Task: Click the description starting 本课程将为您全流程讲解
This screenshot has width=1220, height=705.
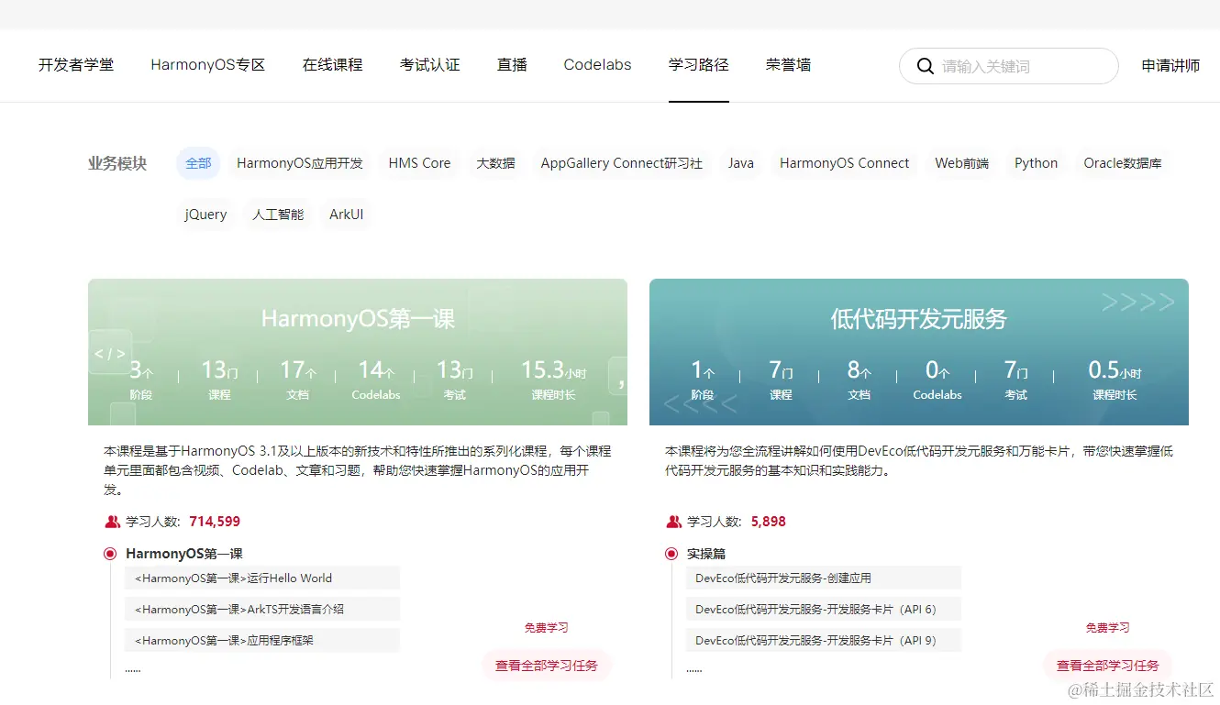Action: tap(919, 461)
